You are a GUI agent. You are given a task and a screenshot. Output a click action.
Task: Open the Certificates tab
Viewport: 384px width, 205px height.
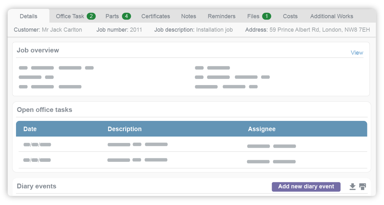pos(156,16)
